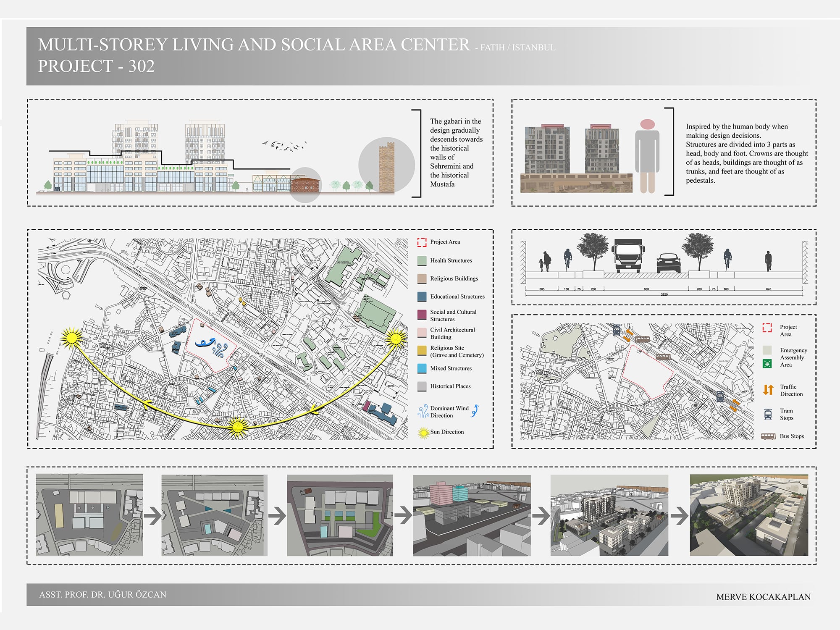Click the Project - 302 title text

point(96,66)
